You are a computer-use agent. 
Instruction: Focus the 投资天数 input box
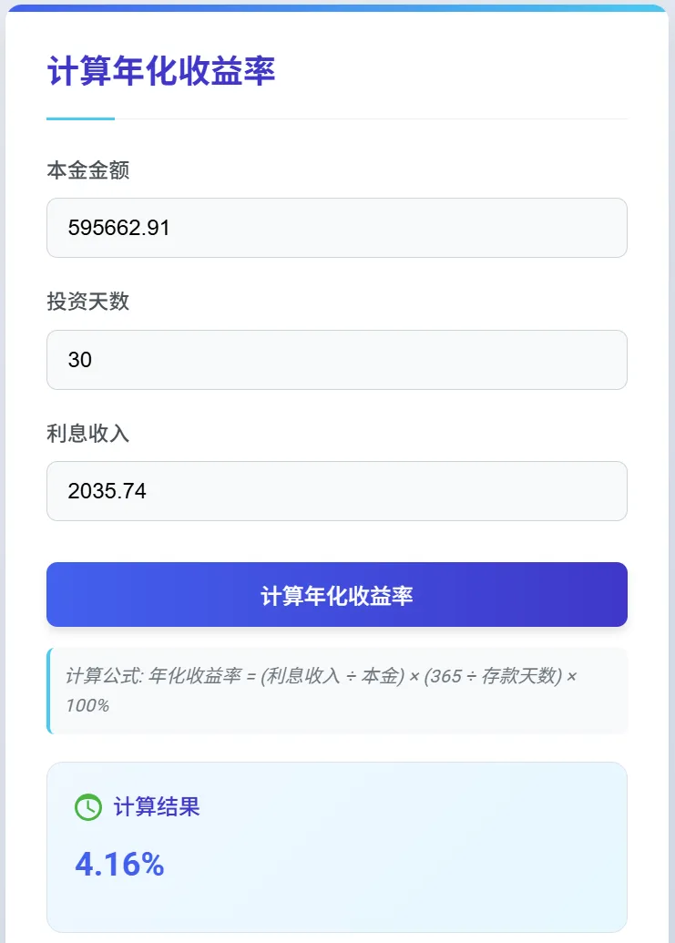point(337,360)
